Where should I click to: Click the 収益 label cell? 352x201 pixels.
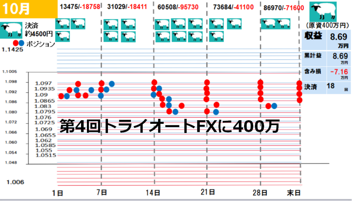point(314,40)
